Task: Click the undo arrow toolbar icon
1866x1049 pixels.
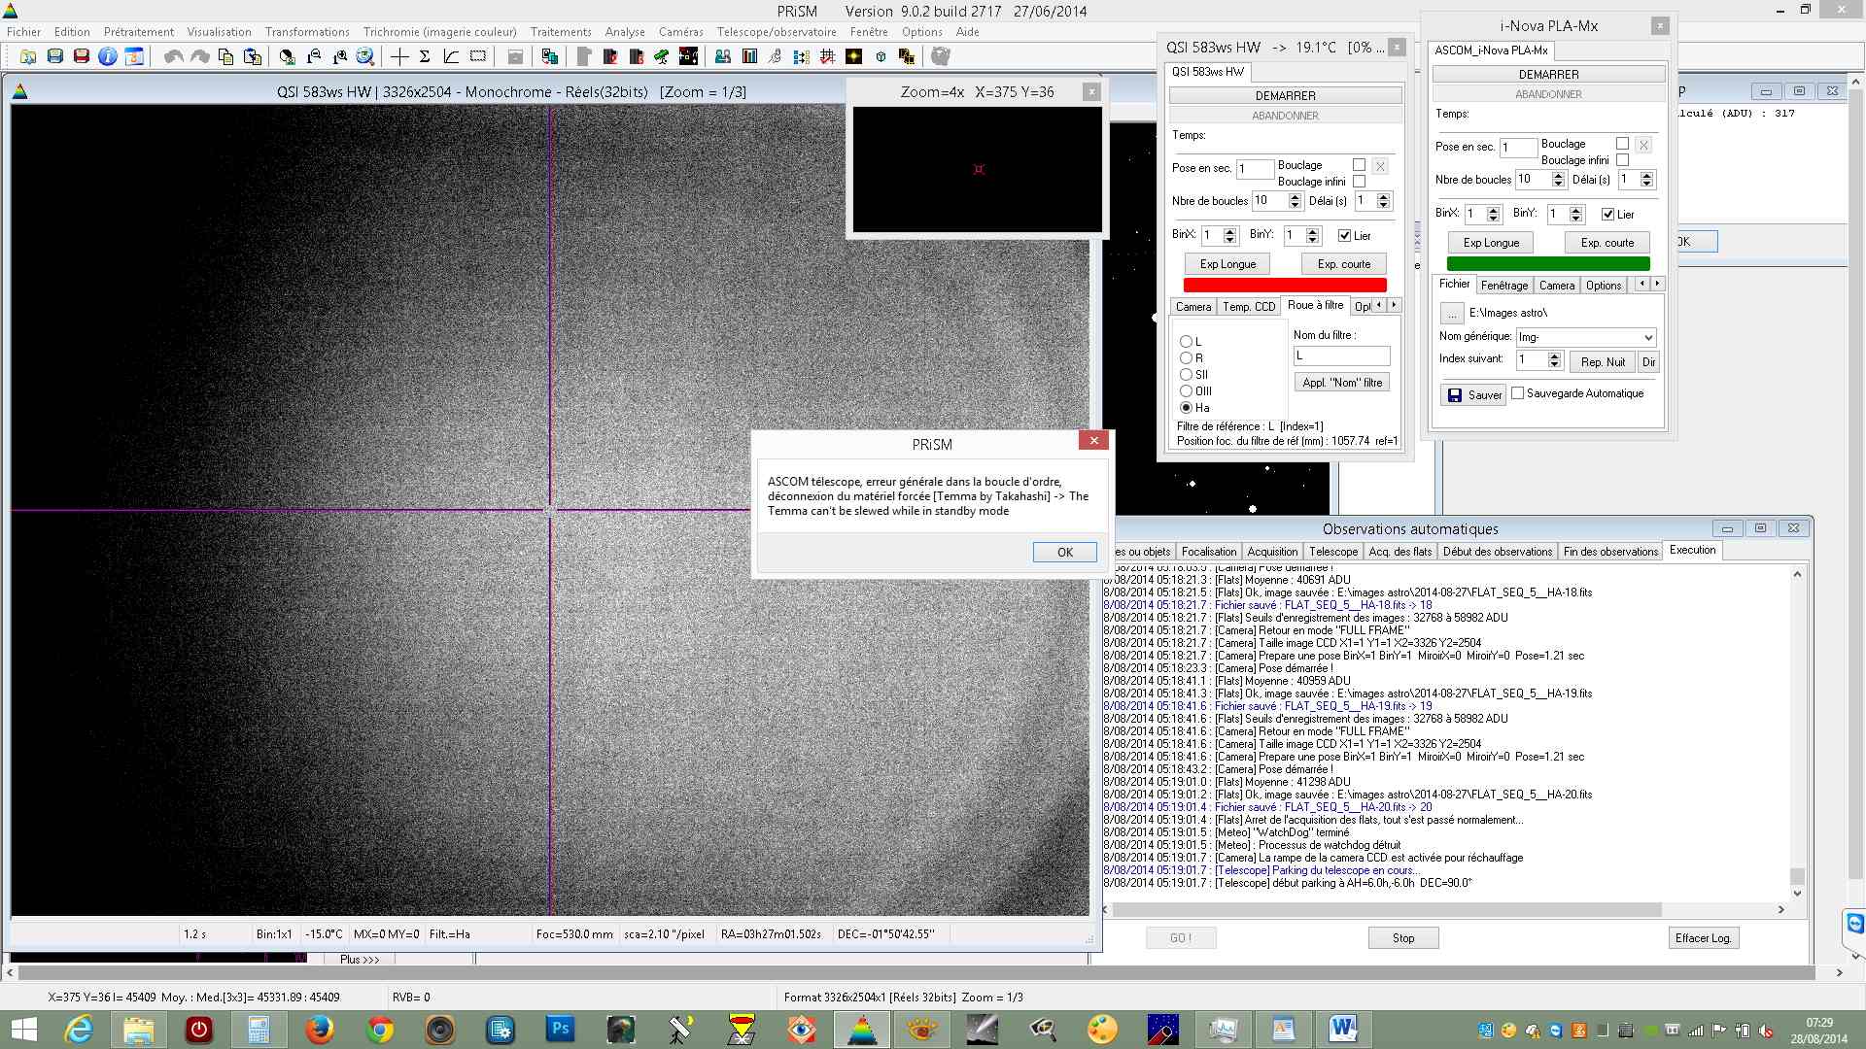Action: pos(173,56)
